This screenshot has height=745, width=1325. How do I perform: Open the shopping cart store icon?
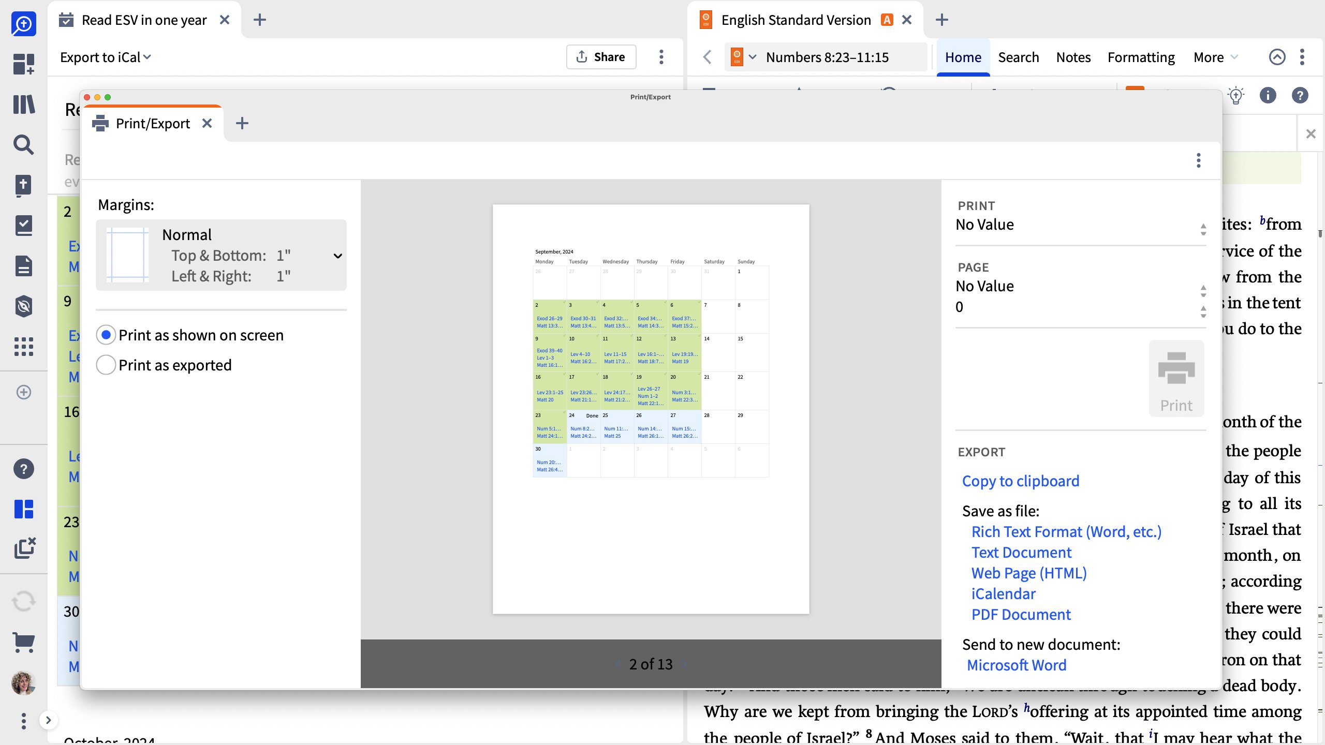23,643
